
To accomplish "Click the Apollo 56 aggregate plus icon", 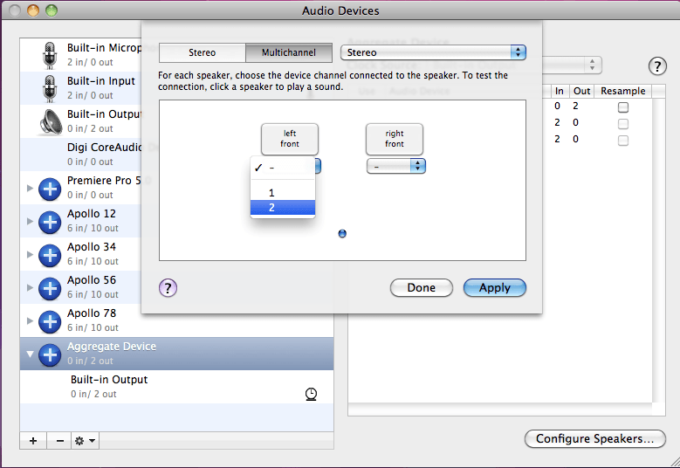I will (50, 287).
